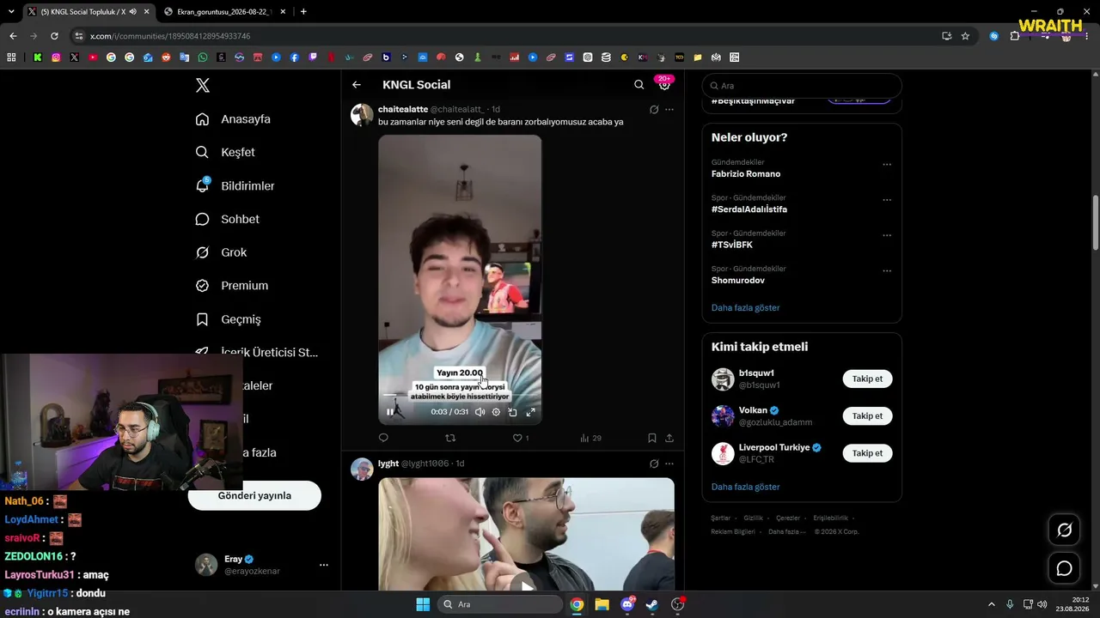Click the browser back arrow
Screen dimensions: 1100x618
pos(13,36)
